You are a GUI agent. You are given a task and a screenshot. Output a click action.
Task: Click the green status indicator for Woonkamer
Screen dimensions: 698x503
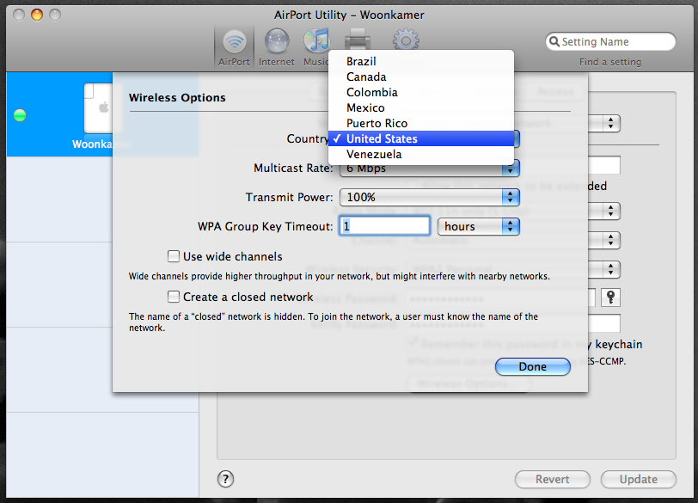(20, 115)
